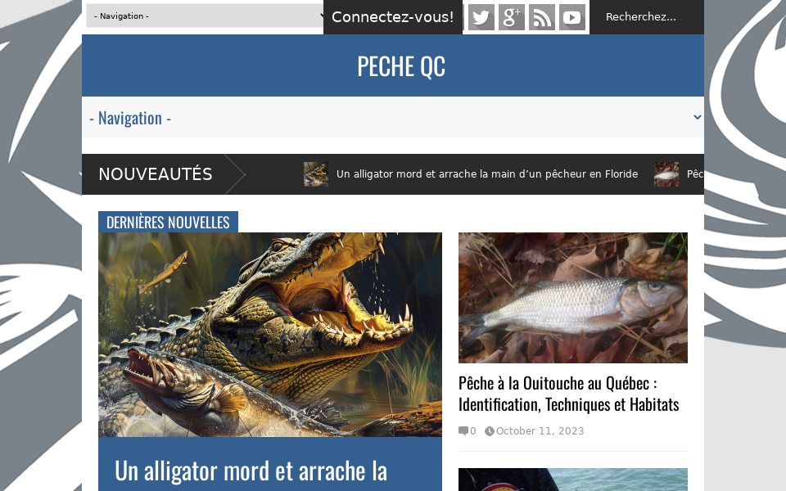This screenshot has height=491, width=786.
Task: Click the clock icon beside October 11, 2023
Action: tap(489, 430)
